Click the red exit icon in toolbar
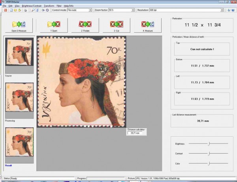Screen dimensions: 237x182 (x=6, y=10)
